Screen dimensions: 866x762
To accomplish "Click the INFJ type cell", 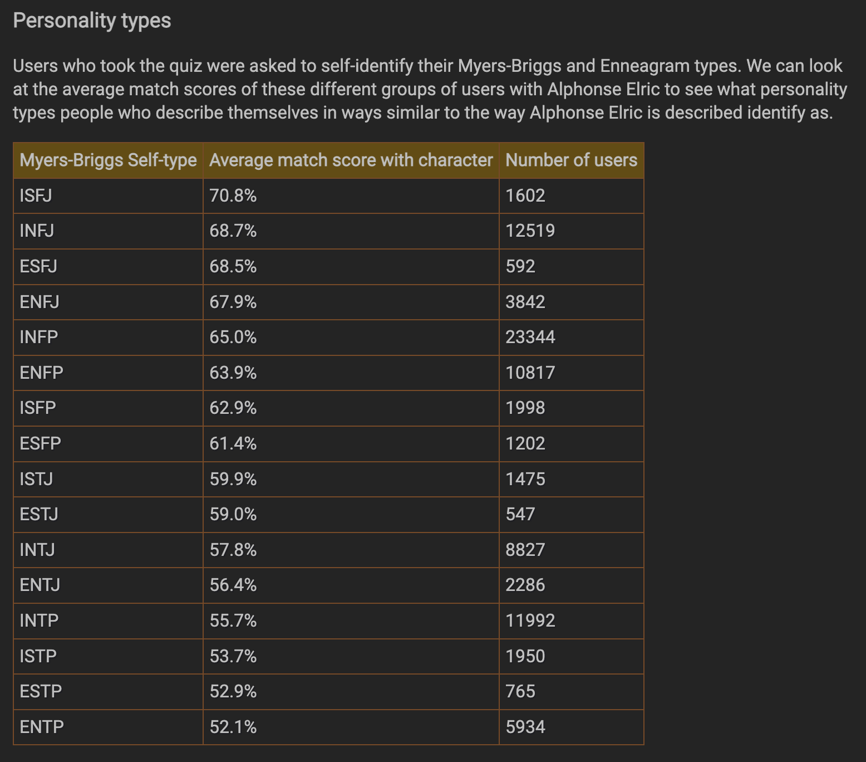I will (108, 231).
